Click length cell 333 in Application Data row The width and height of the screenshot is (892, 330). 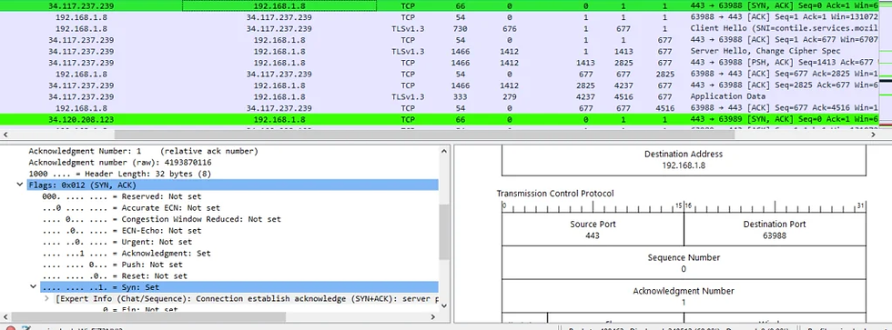460,96
